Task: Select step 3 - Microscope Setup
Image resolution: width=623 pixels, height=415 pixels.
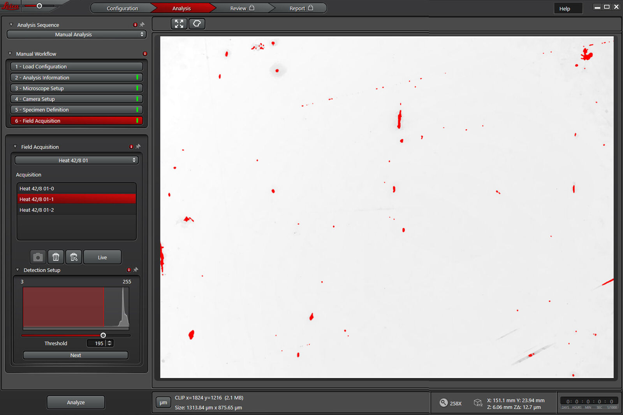Action: click(77, 88)
